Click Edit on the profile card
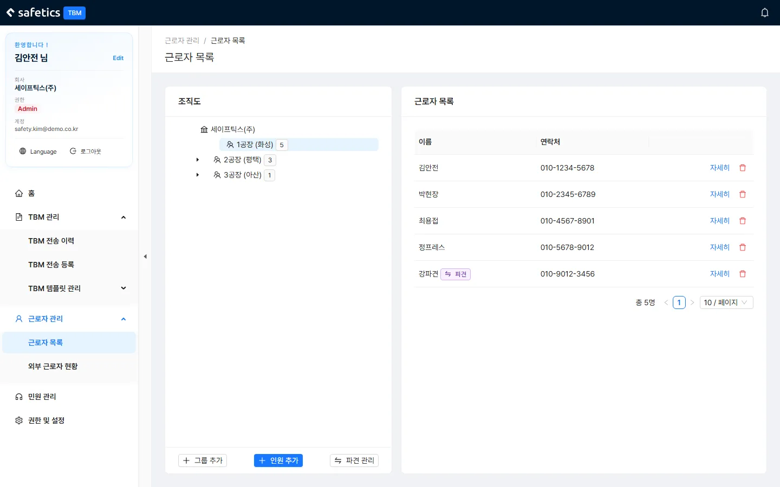This screenshot has width=780, height=487. pyautogui.click(x=118, y=58)
